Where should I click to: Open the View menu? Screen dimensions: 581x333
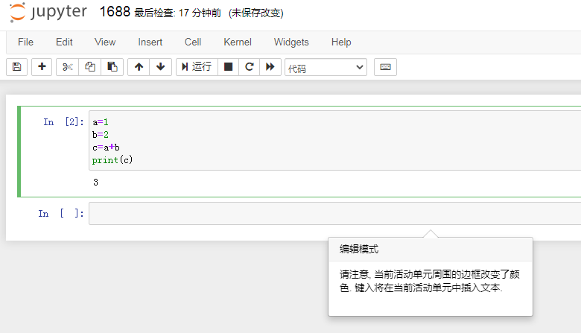[105, 42]
